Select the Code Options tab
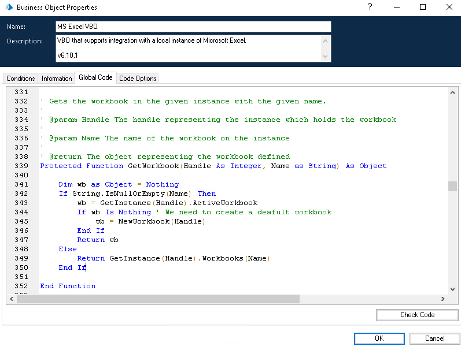This screenshot has height=346, width=461. click(x=138, y=79)
